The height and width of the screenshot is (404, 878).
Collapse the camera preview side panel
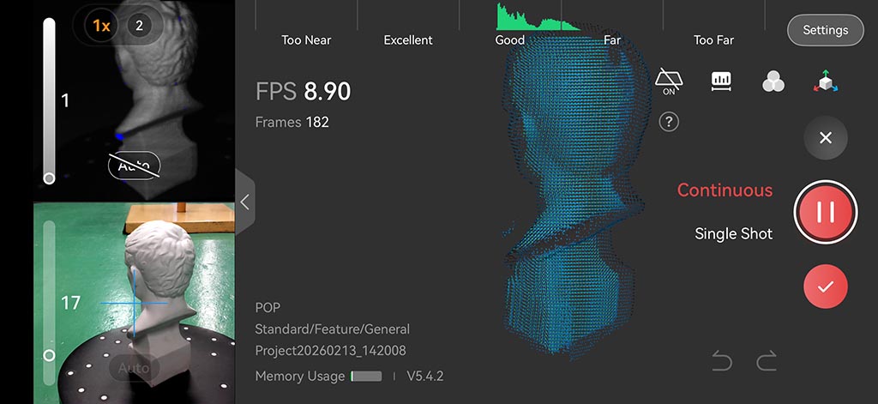[x=244, y=202]
